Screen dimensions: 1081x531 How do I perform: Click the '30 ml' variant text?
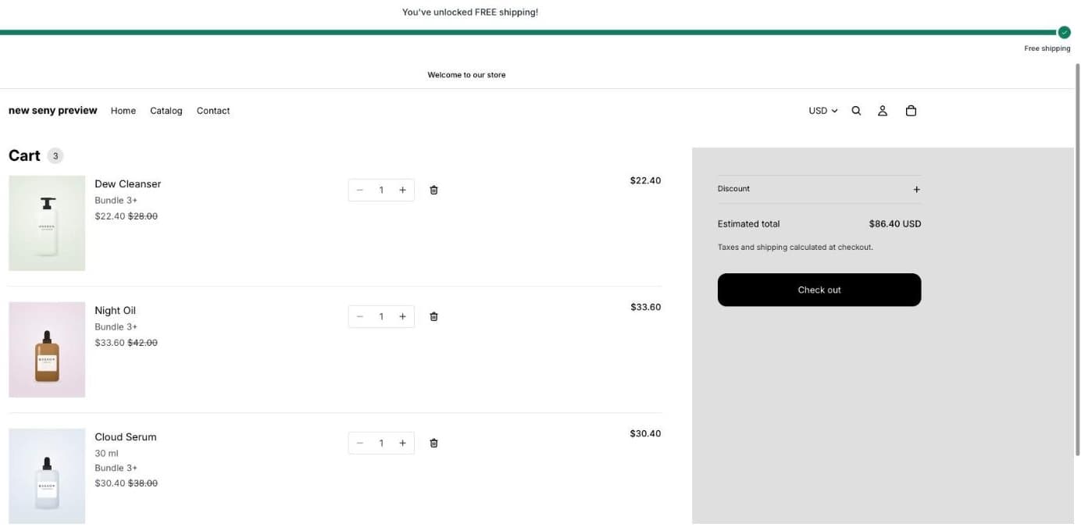coord(107,454)
